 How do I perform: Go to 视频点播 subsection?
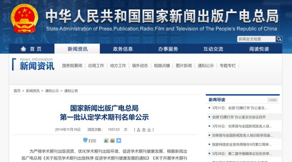click(162, 66)
